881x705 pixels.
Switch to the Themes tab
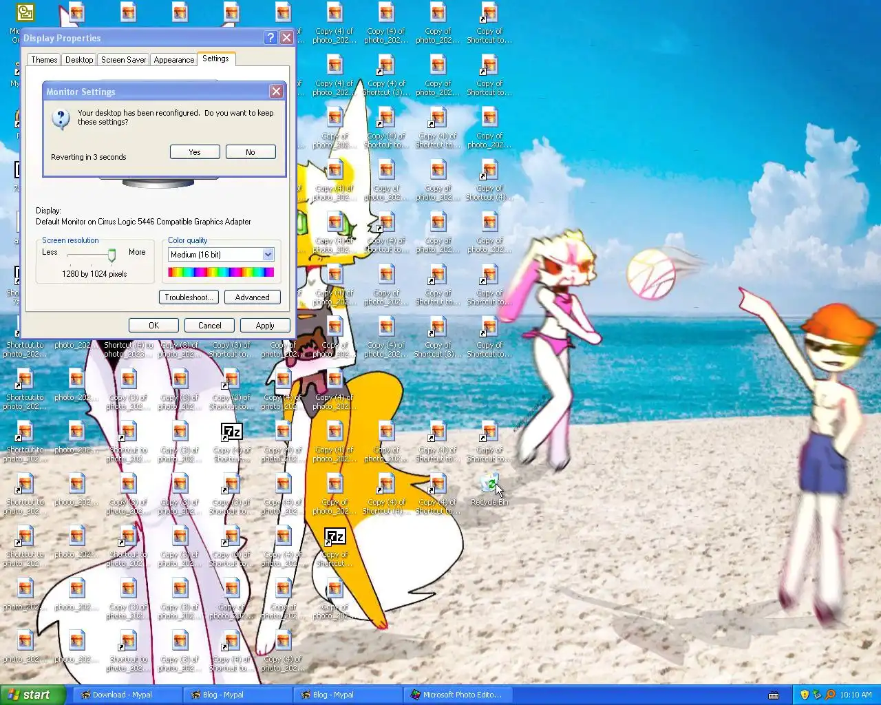pos(44,60)
